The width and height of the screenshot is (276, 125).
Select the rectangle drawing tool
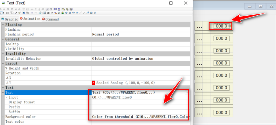8,13
